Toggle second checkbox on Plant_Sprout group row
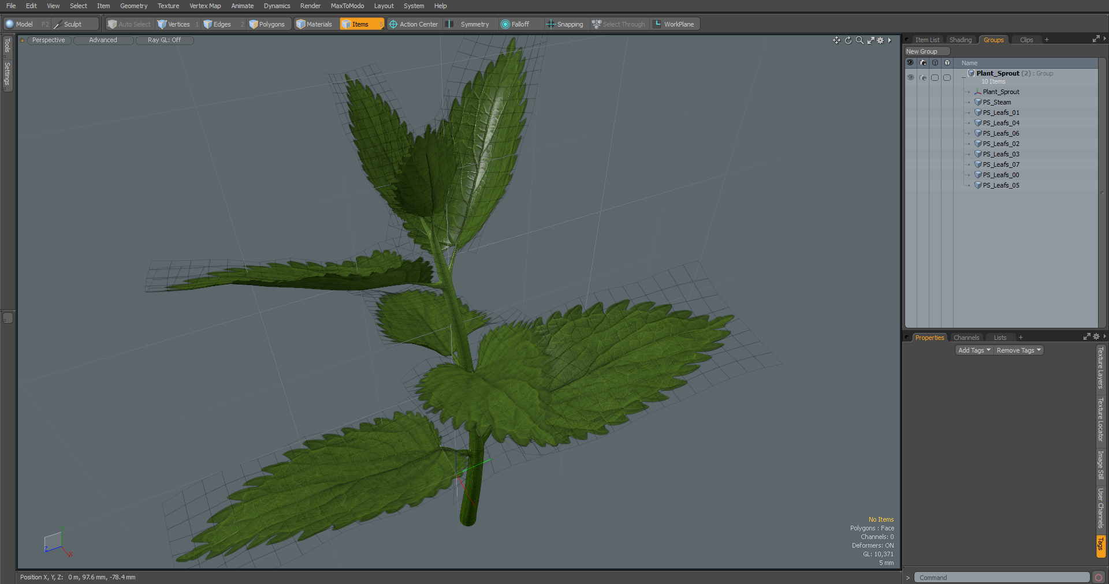1109x584 pixels. 947,77
